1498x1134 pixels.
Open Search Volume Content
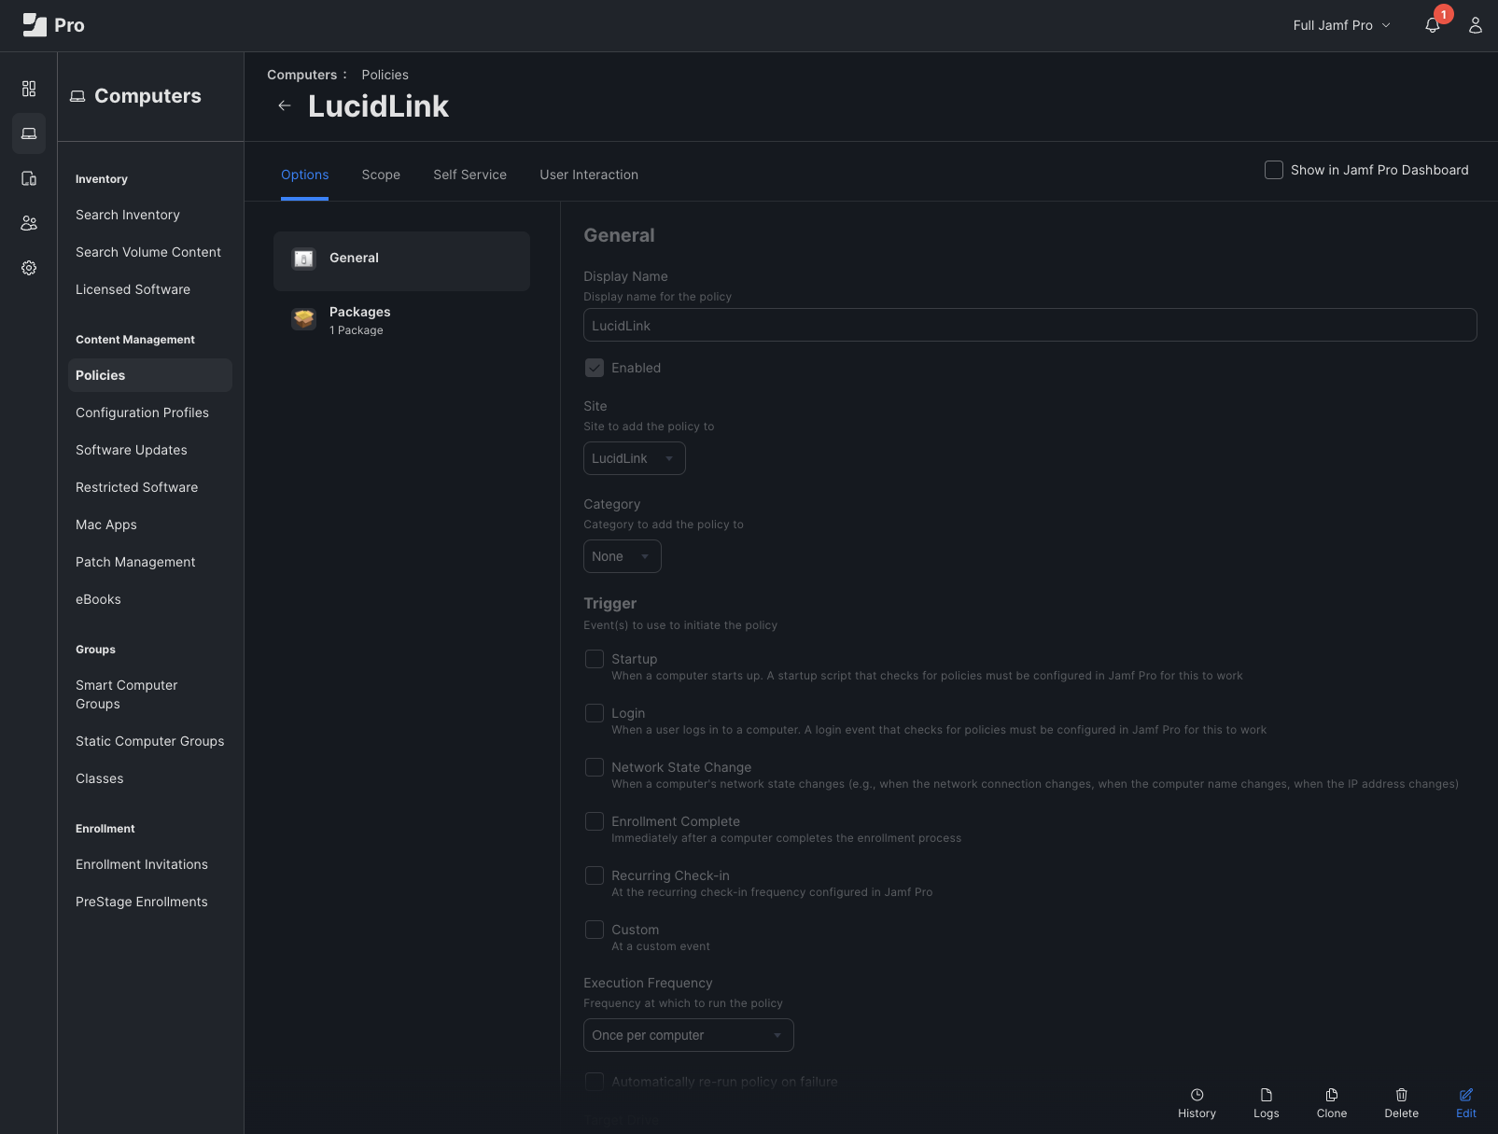click(149, 252)
